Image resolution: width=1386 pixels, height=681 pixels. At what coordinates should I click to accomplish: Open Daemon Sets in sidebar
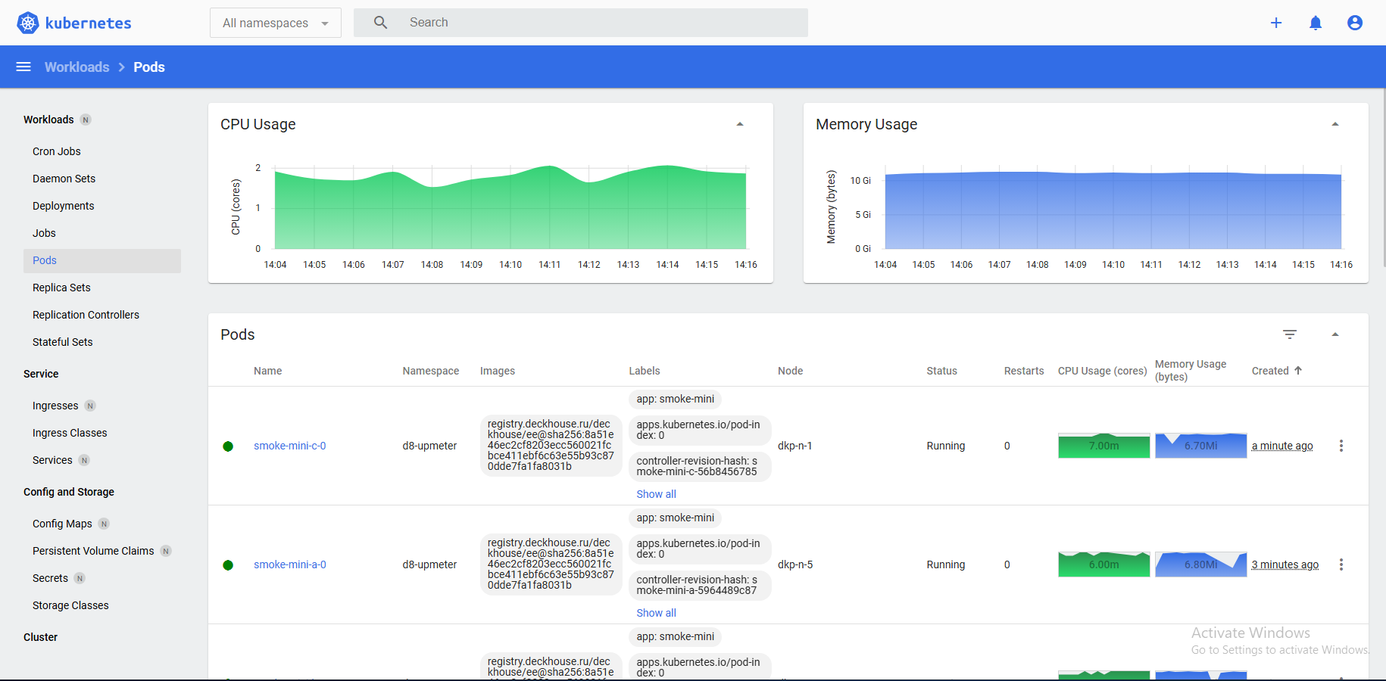tap(64, 179)
